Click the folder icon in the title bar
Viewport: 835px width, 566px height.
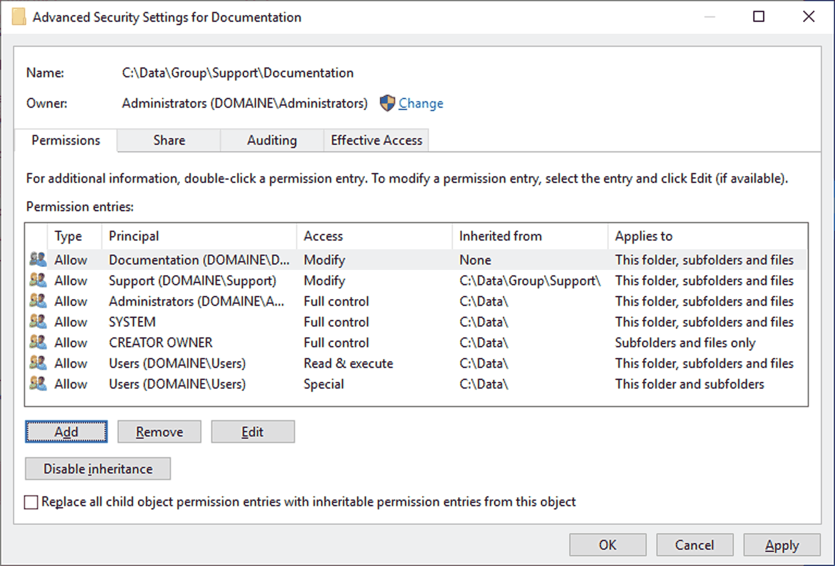pyautogui.click(x=19, y=17)
